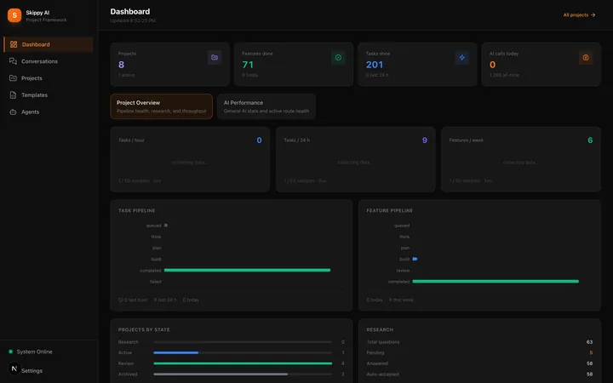Click the RESEARCH heading

point(380,329)
